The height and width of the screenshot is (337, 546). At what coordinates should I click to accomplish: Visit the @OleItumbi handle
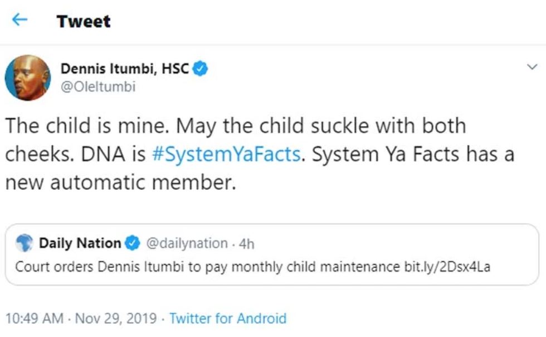pos(98,87)
